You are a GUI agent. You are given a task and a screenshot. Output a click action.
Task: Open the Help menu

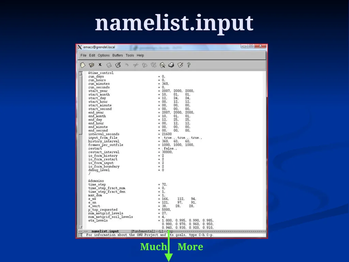click(140, 55)
